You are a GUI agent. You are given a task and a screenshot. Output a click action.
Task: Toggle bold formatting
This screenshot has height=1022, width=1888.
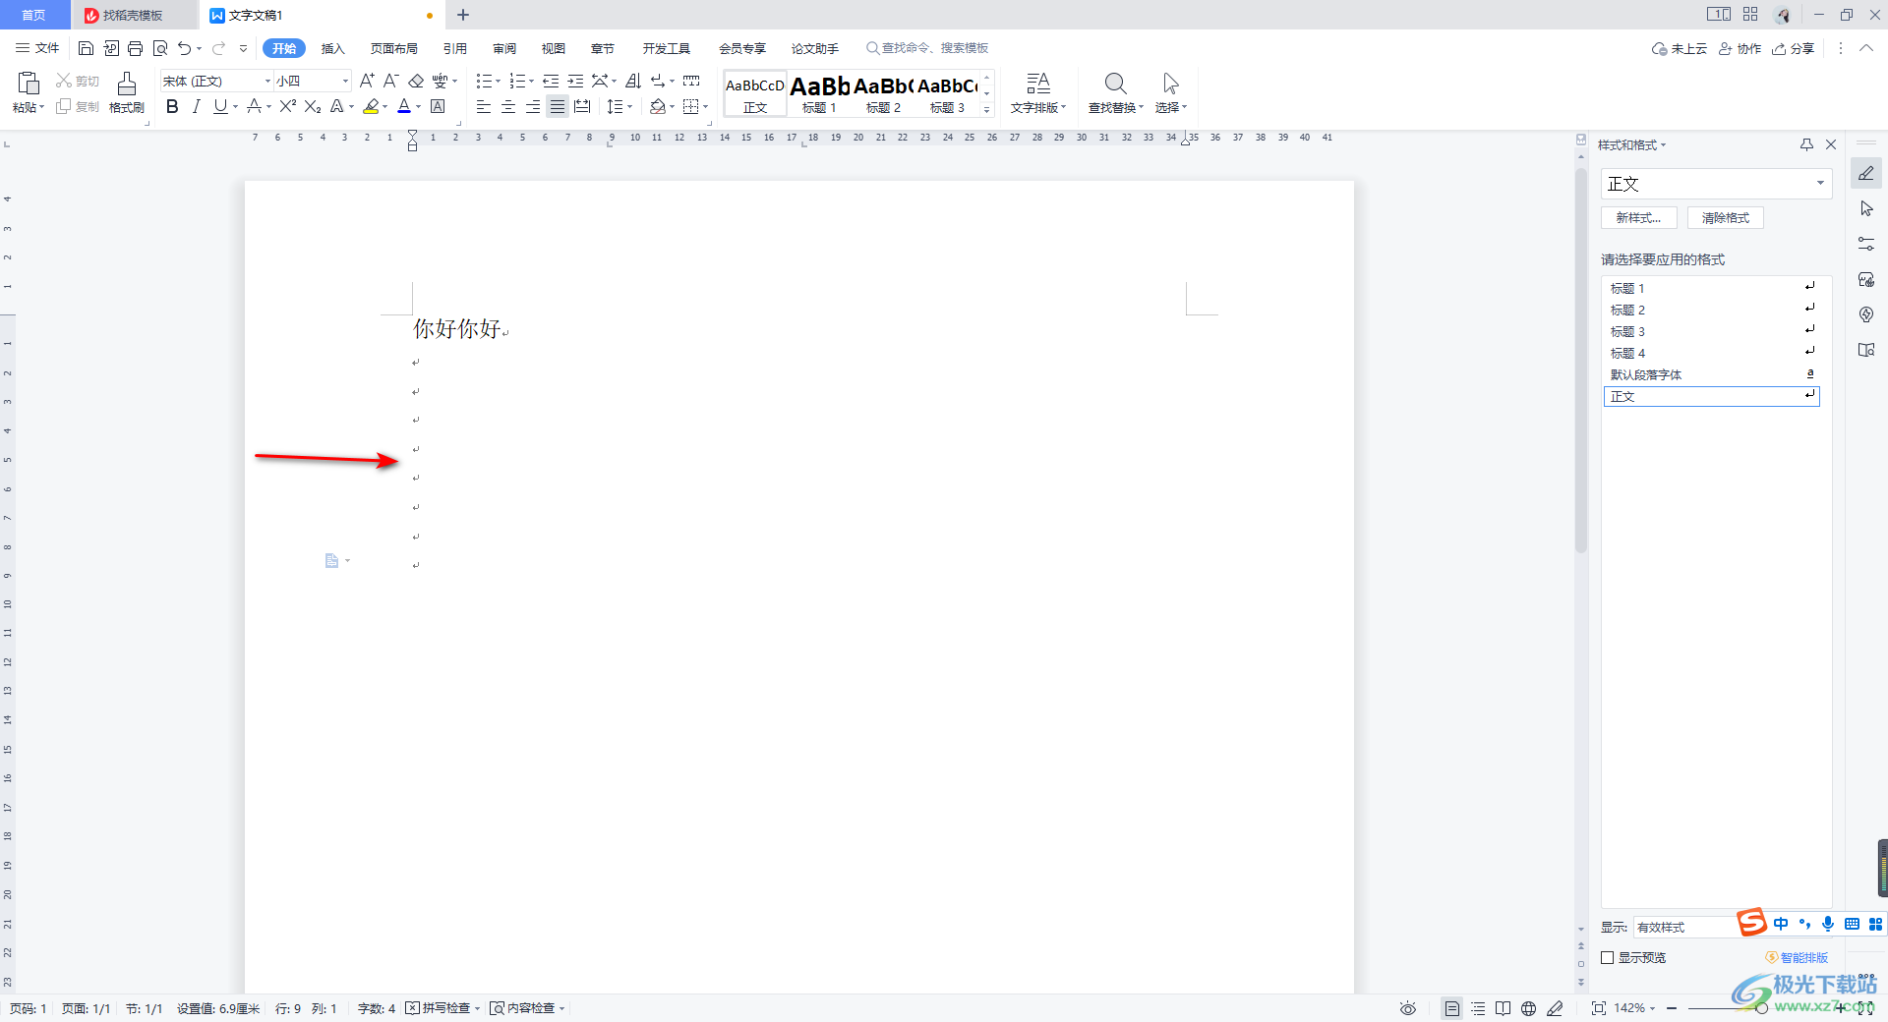click(172, 106)
